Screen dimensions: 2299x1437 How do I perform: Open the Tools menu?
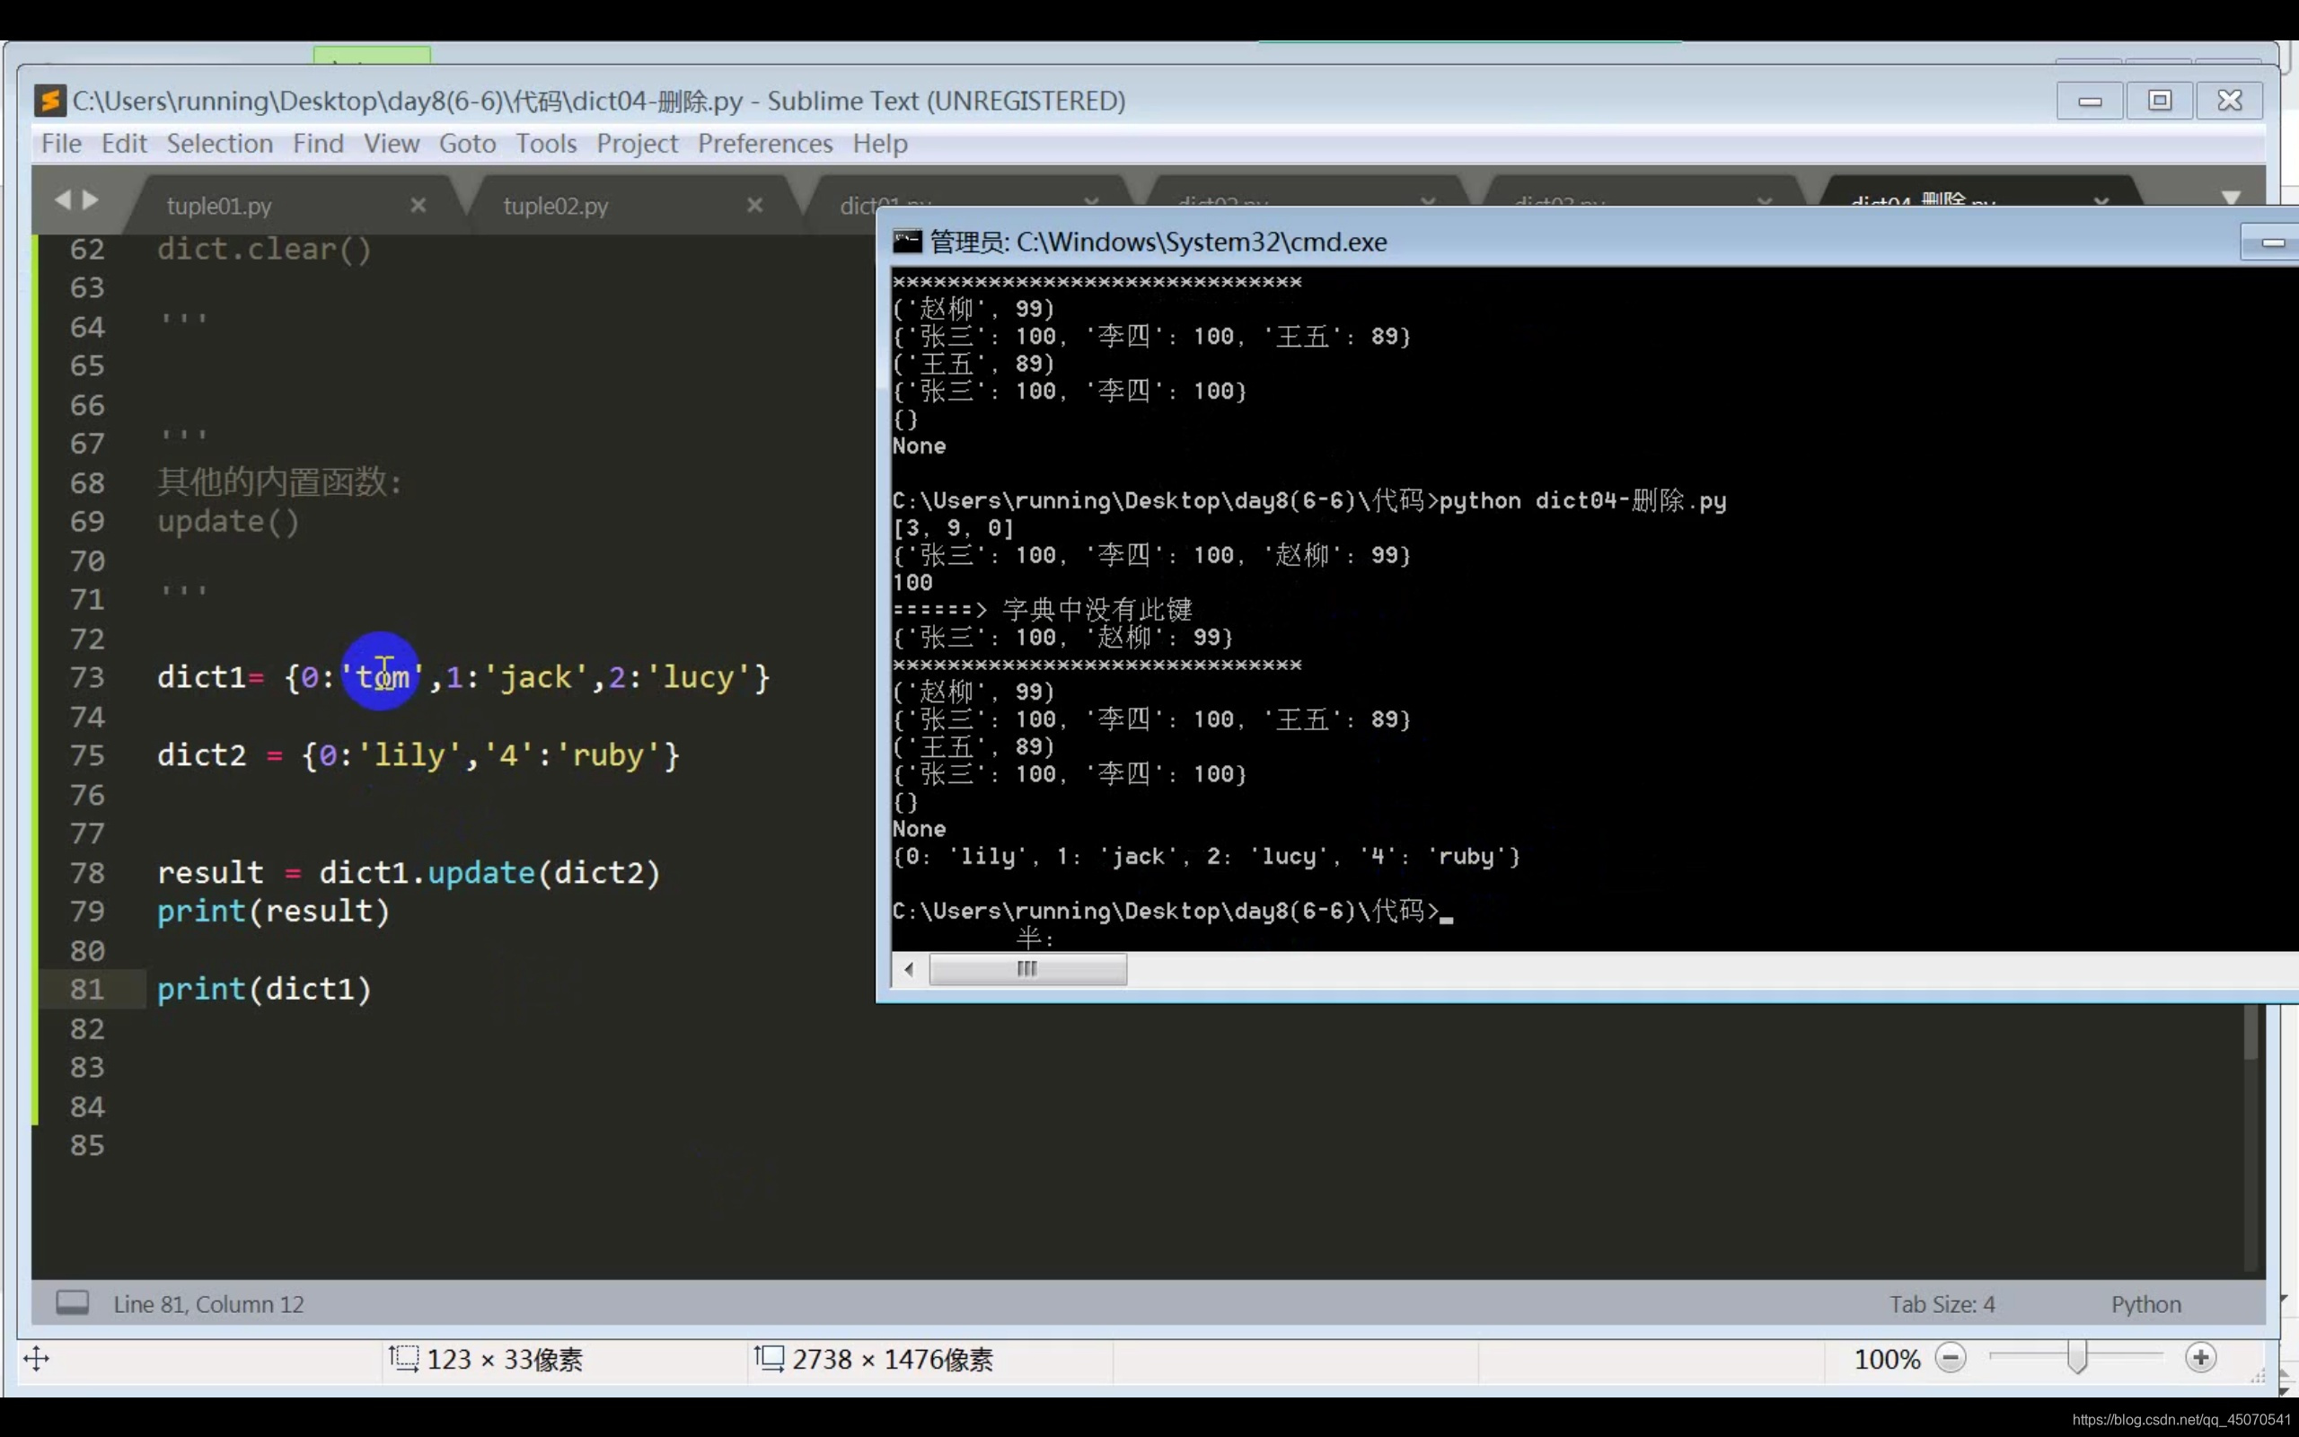click(x=546, y=144)
